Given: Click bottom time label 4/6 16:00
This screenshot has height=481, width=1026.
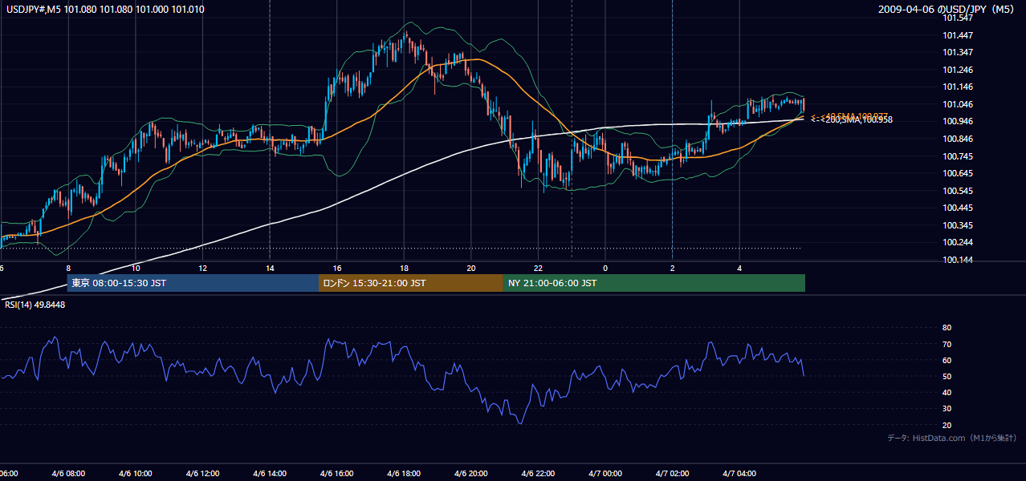Looking at the screenshot, I should pyautogui.click(x=336, y=474).
